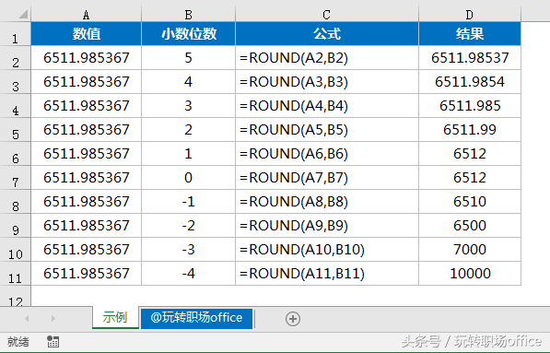
Task: Select the cell showing result 7000
Action: coord(469,250)
